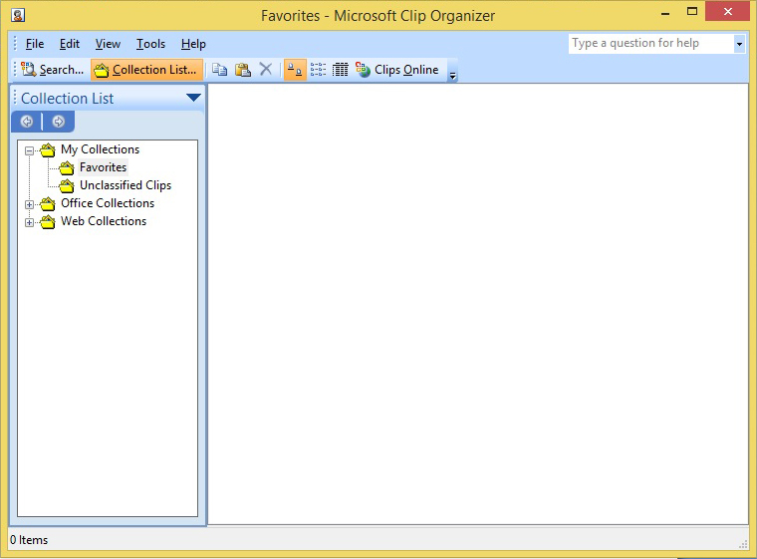757x559 pixels.
Task: Close the Clip Organizer window
Action: click(727, 12)
